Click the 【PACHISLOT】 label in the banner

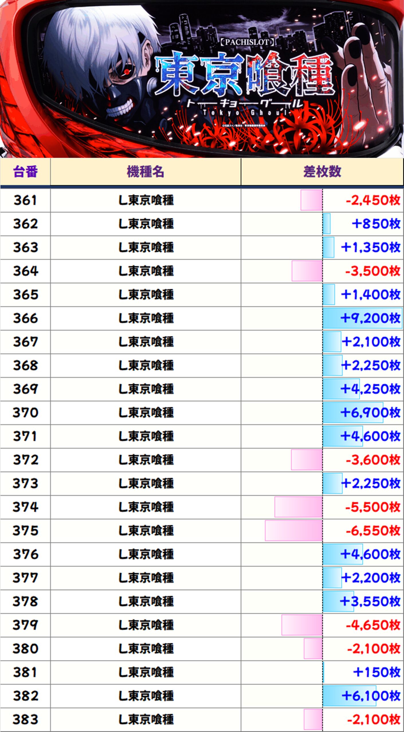[246, 42]
